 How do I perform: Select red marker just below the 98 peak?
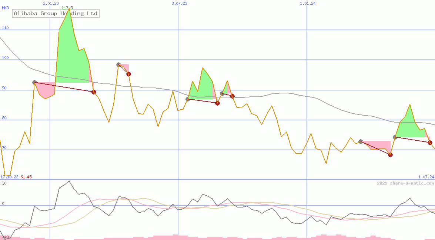coord(128,74)
